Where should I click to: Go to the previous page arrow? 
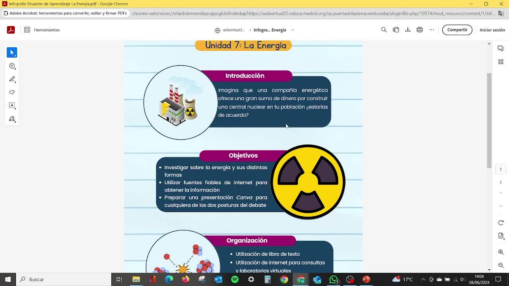[x=501, y=193]
